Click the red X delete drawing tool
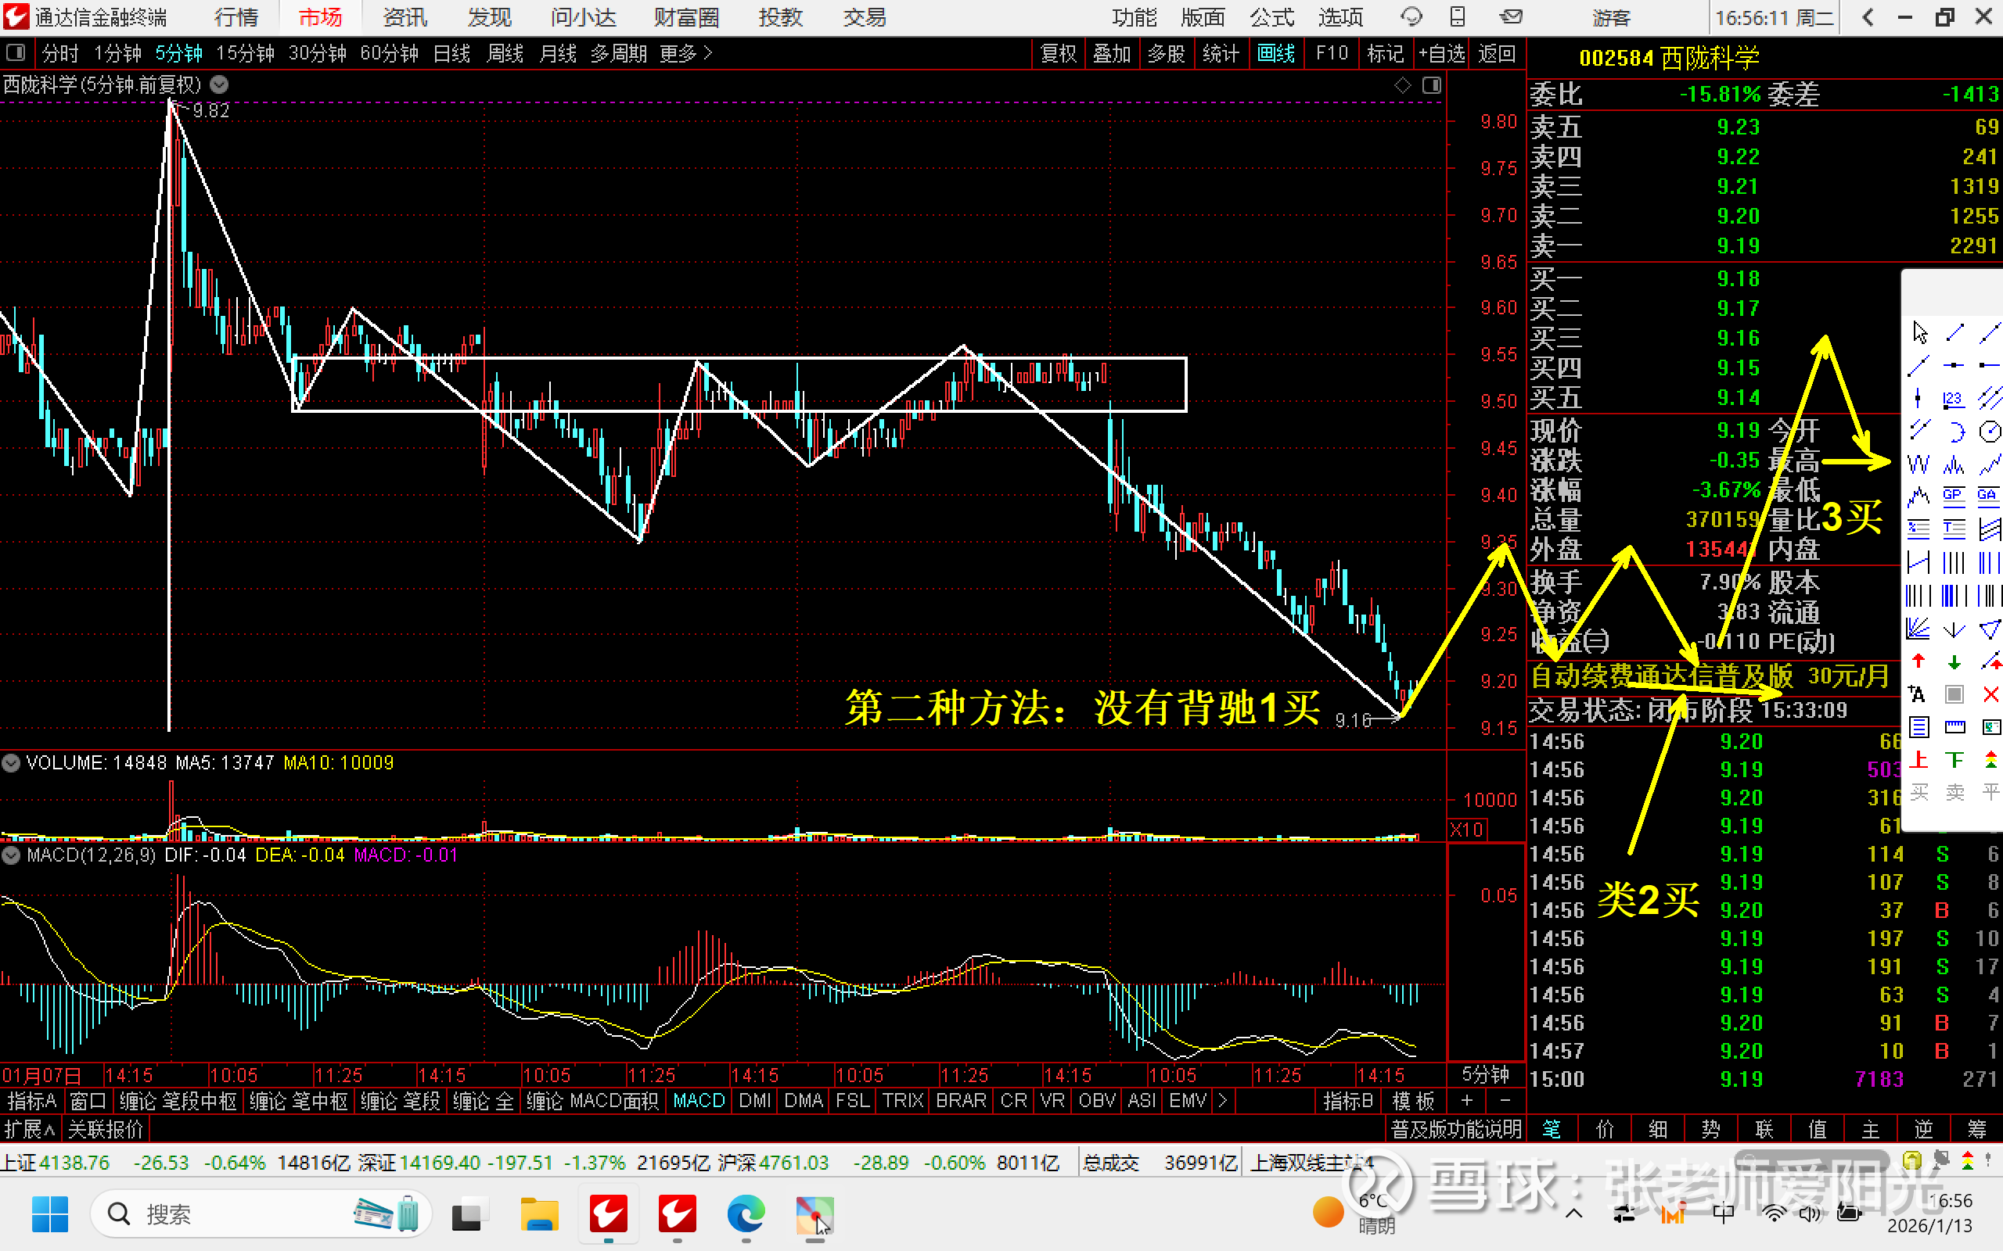2003x1251 pixels. (x=1990, y=694)
